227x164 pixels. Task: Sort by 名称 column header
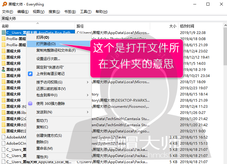click(x=38, y=26)
